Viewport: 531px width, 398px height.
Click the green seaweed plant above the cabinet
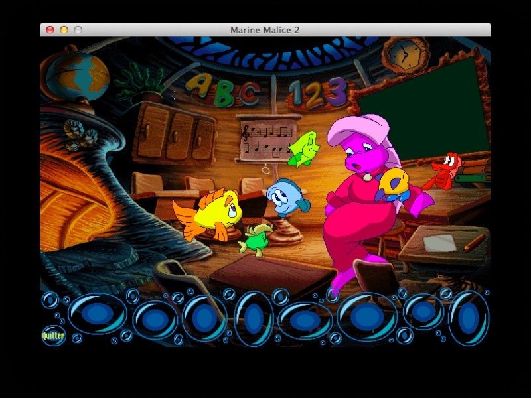(139, 83)
